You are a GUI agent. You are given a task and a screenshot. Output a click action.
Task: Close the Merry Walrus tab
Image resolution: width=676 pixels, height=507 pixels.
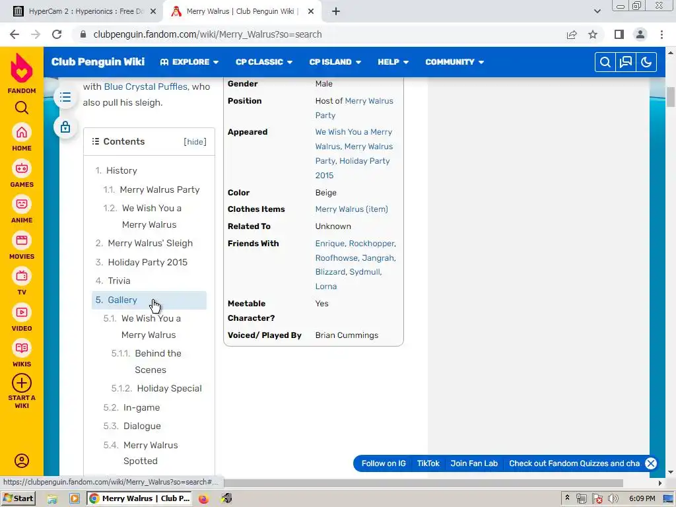point(311,12)
